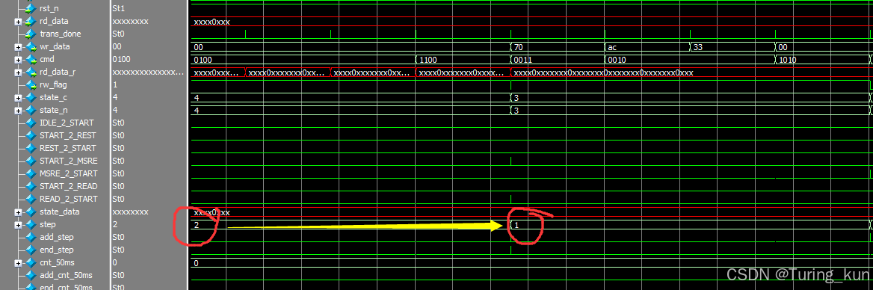
Task: Select the START_2_MSRE signal name
Action: point(68,161)
